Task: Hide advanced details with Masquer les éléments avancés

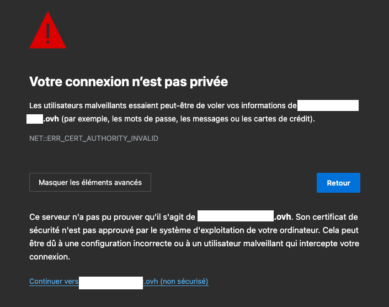Action: pos(90,182)
